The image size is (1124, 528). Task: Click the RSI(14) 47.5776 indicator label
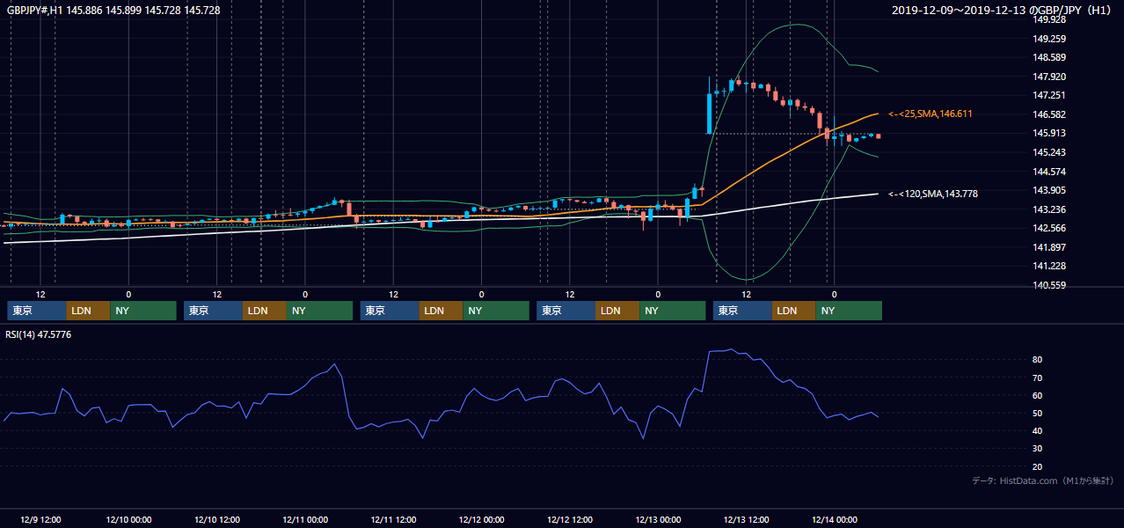click(x=39, y=334)
